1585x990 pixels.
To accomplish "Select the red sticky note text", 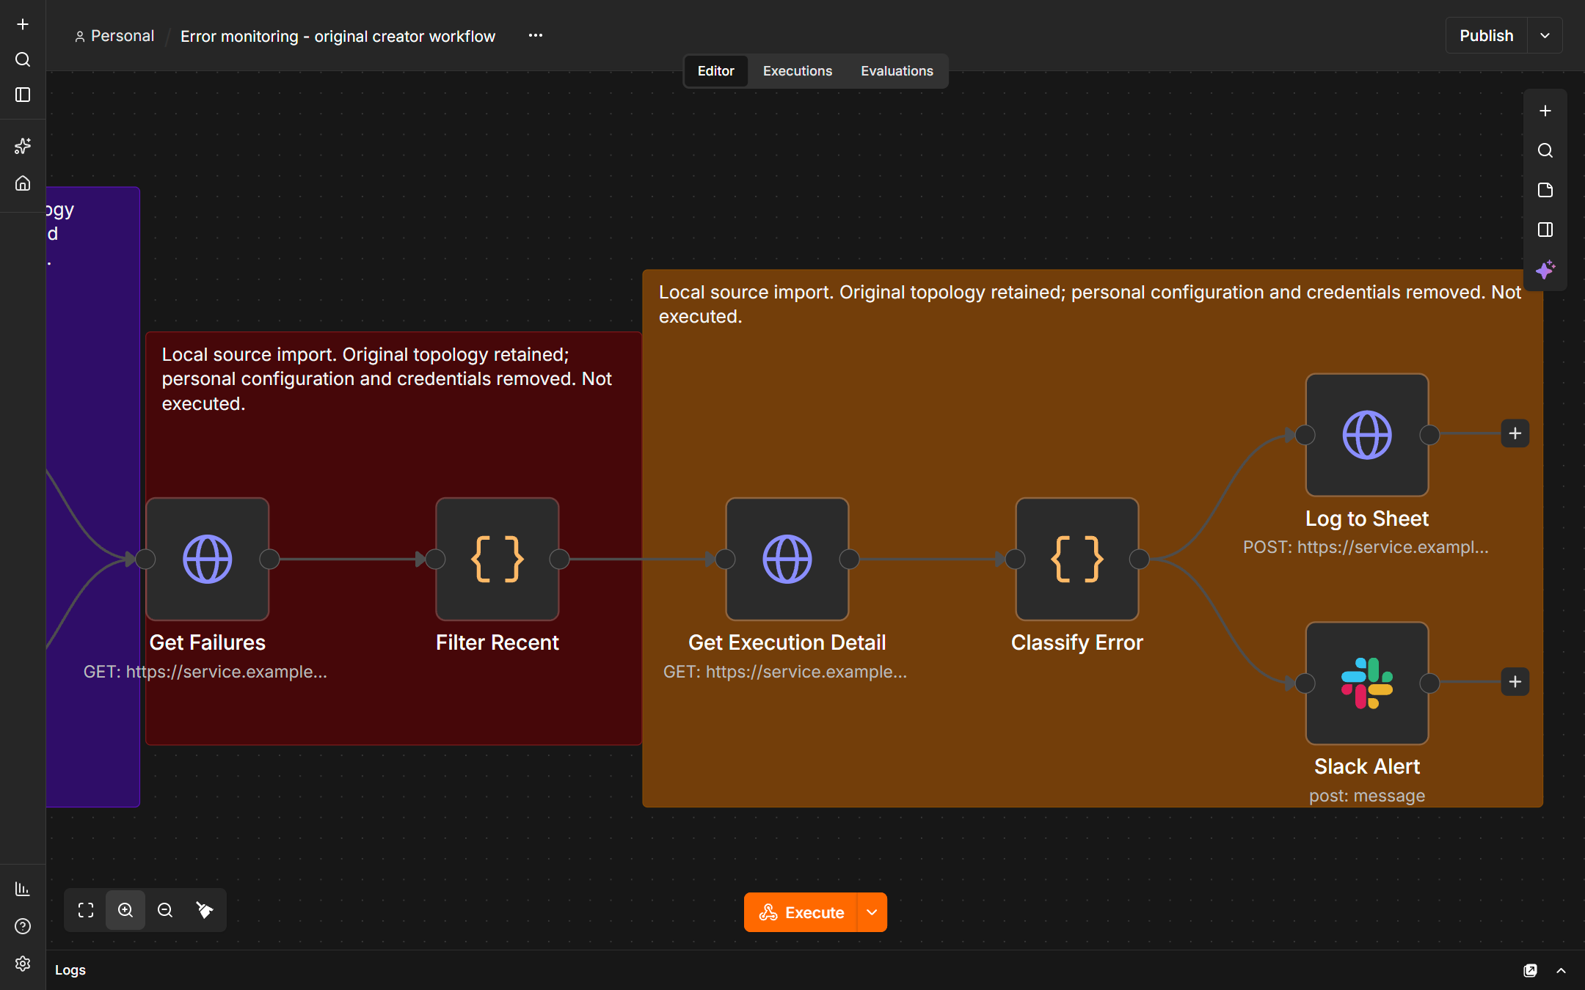I will pyautogui.click(x=387, y=379).
